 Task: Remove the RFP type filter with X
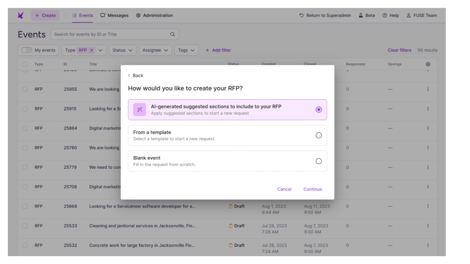[92, 50]
